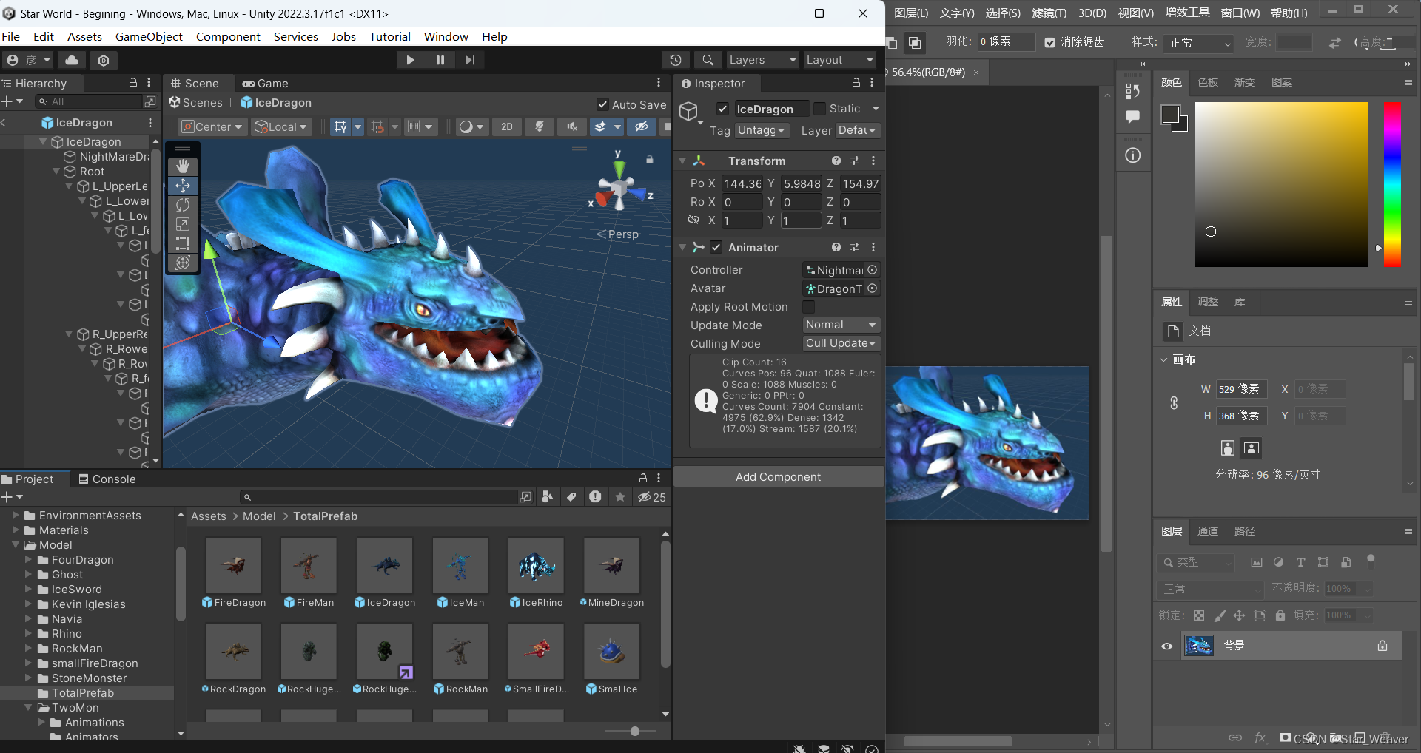1421x753 pixels.
Task: Click the Project icon size slider
Action: pos(631,731)
